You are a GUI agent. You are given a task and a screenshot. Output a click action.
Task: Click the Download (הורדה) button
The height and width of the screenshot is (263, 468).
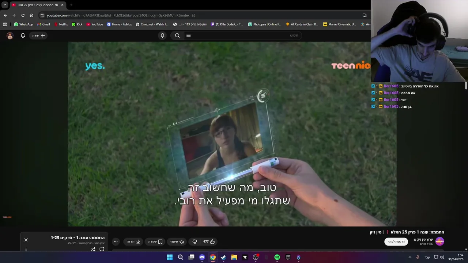coord(133,241)
